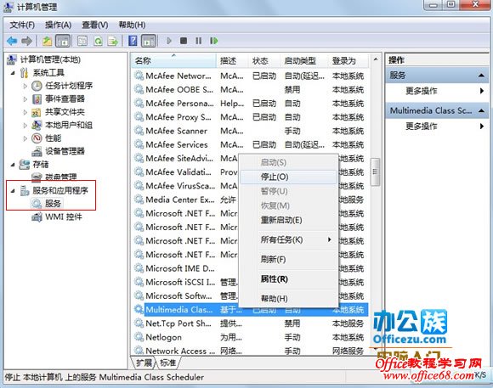Screen dimensions: 493x388
Task: Expand the 事件查看器 node arrow
Action: tap(25, 99)
